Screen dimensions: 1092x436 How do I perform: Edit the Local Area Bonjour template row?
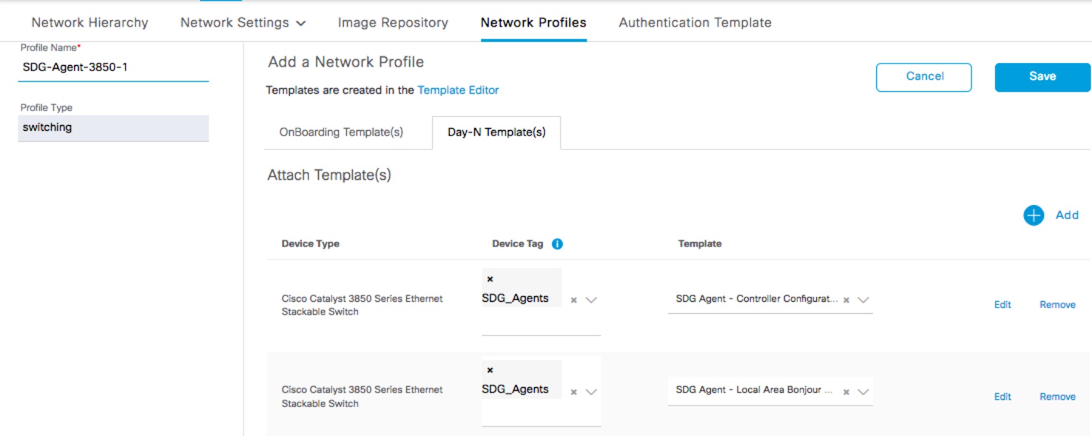coord(1002,397)
